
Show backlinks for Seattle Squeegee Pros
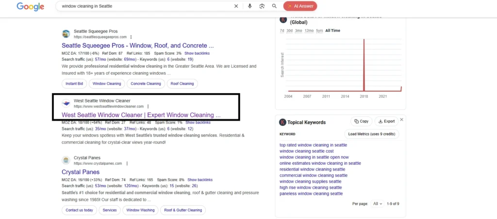point(197,53)
